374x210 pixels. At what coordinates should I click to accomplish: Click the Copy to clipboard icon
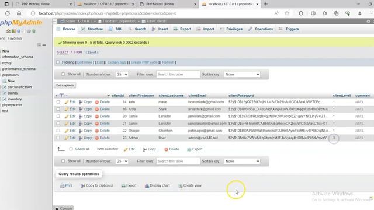83,185
